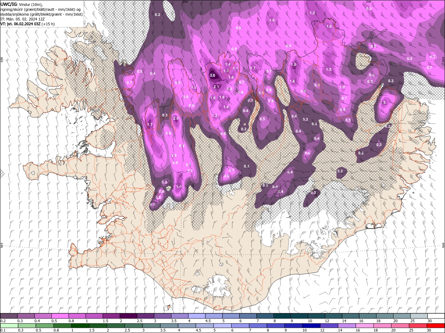The height and width of the screenshot is (333, 445).
Task: Click the lower scale swatch starting at 2.5
Action: coord(133,326)
